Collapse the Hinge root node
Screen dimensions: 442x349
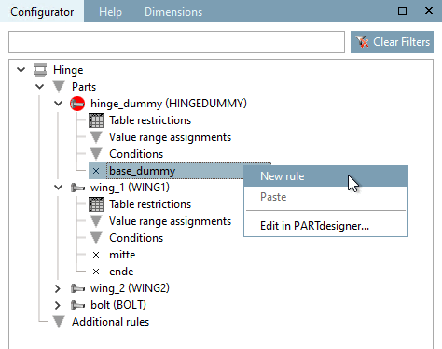tap(21, 70)
